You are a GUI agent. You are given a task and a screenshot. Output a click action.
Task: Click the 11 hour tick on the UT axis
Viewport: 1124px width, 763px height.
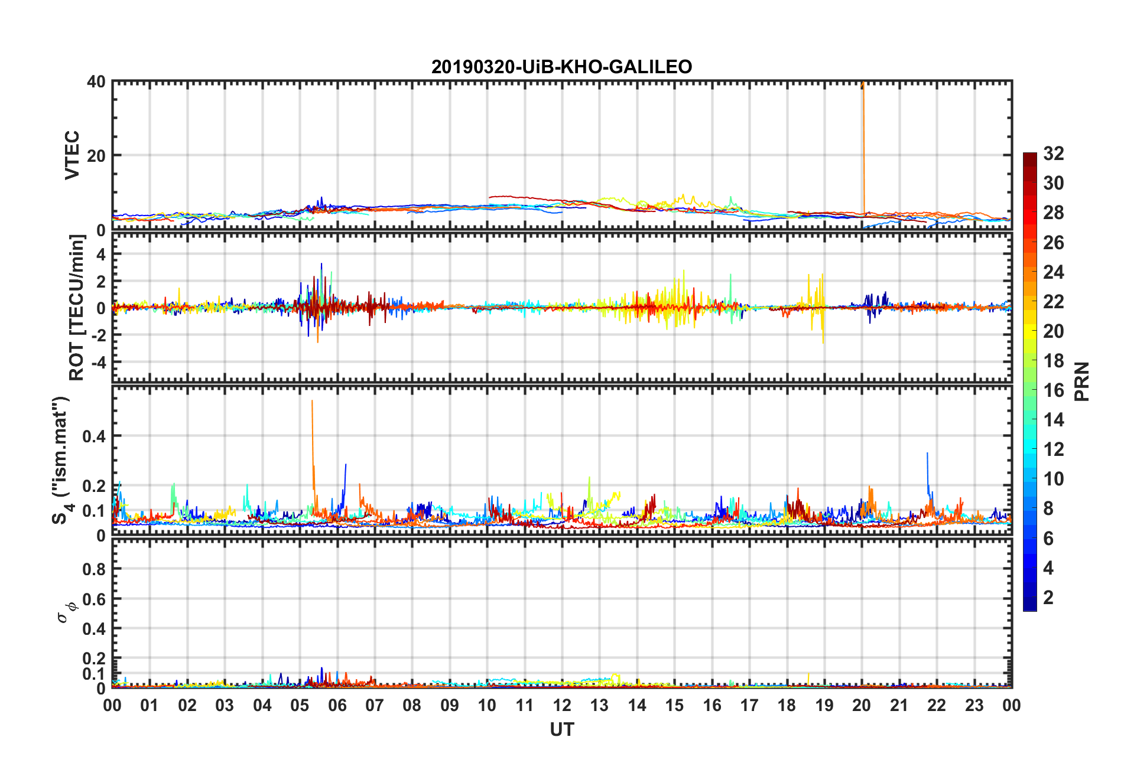(x=525, y=705)
